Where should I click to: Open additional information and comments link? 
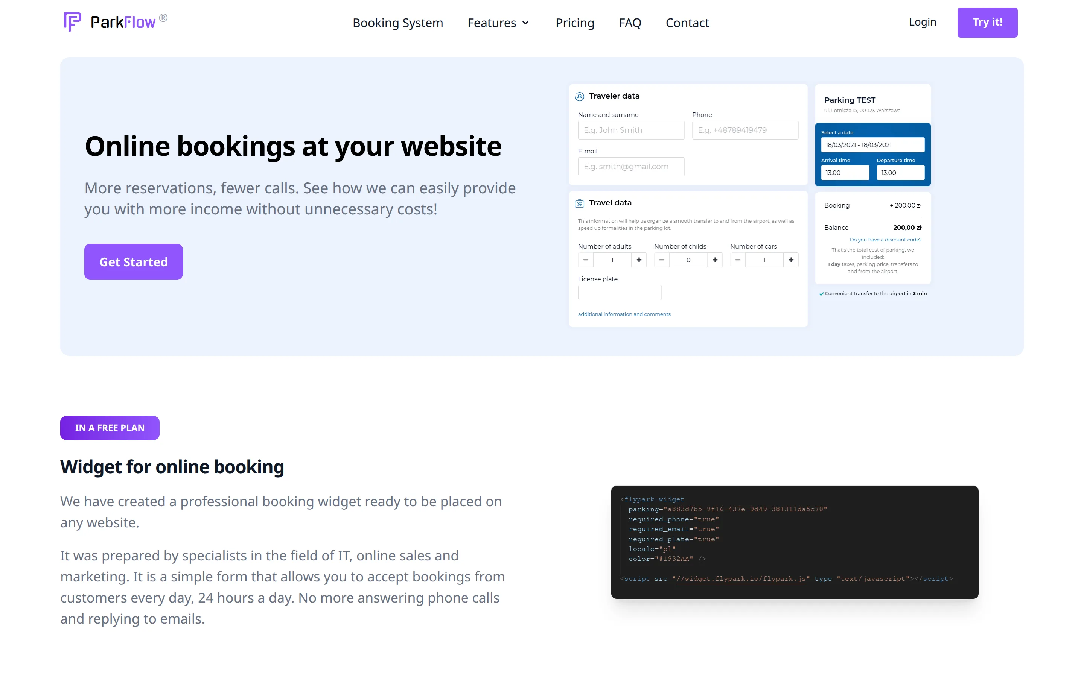pyautogui.click(x=624, y=314)
